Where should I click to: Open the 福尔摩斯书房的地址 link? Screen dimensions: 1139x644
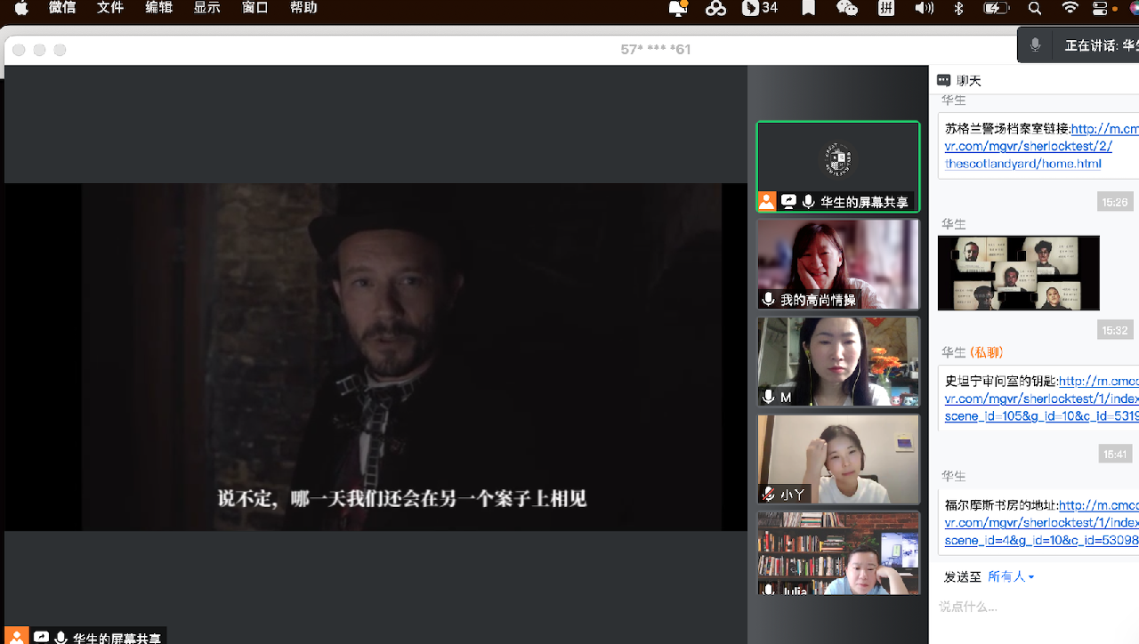pyautogui.click(x=1042, y=523)
